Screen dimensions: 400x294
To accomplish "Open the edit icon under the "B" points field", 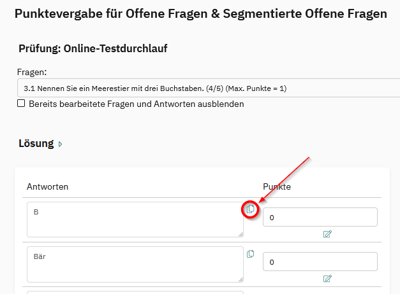I will tap(327, 234).
